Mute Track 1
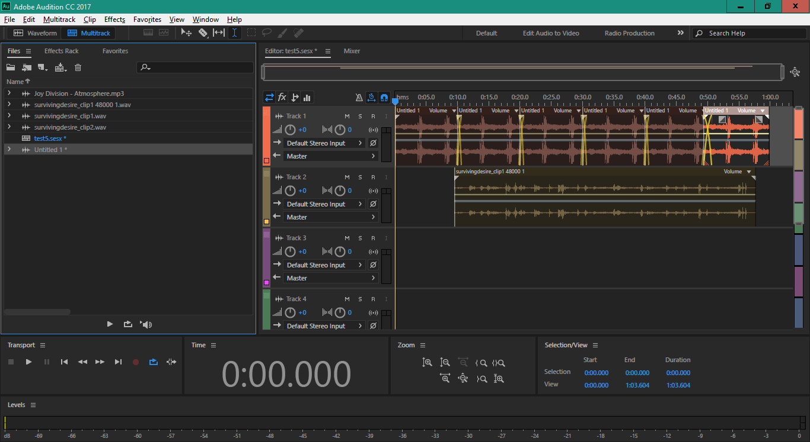 pyautogui.click(x=347, y=117)
